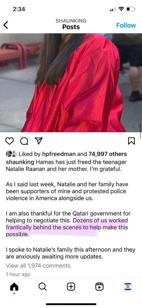
Task: Go to Home tab in bottom bar
Action: tap(14, 287)
